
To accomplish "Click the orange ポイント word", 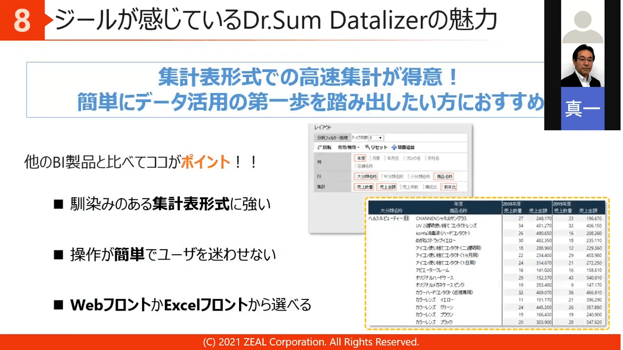I will [205, 162].
